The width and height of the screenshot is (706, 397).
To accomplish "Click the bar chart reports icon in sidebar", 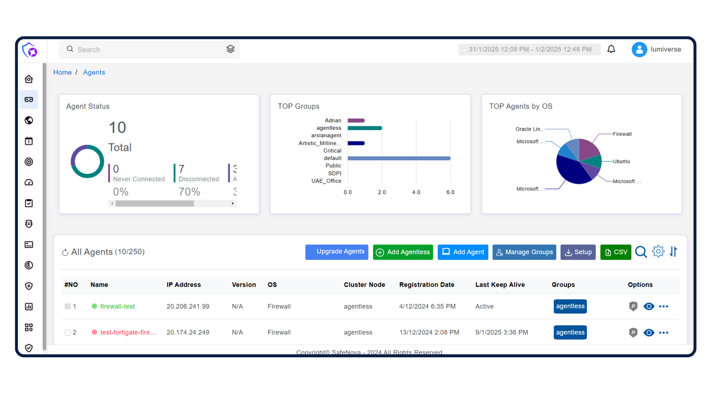I will point(29,307).
